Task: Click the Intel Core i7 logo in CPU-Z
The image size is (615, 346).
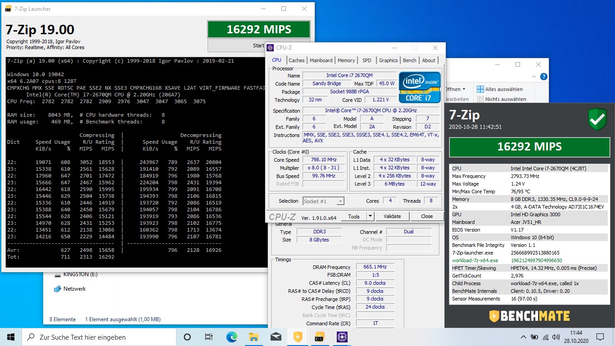Action: pos(420,87)
